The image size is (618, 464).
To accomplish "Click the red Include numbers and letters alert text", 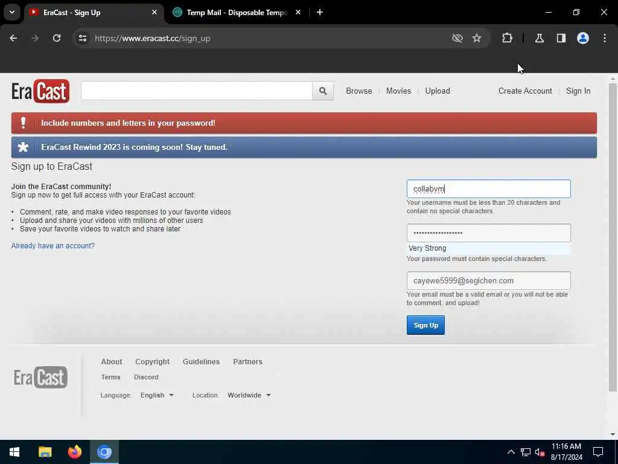I will coord(128,123).
